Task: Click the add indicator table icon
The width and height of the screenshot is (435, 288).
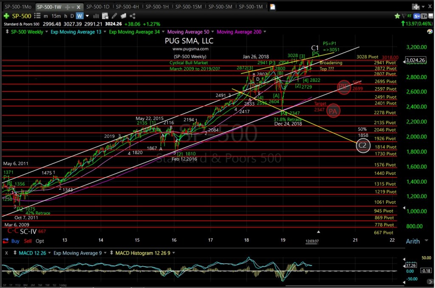Action: click(105, 16)
